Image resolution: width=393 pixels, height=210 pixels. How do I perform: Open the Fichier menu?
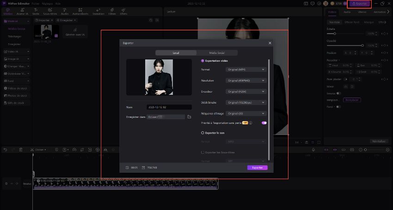pyautogui.click(x=36, y=3)
